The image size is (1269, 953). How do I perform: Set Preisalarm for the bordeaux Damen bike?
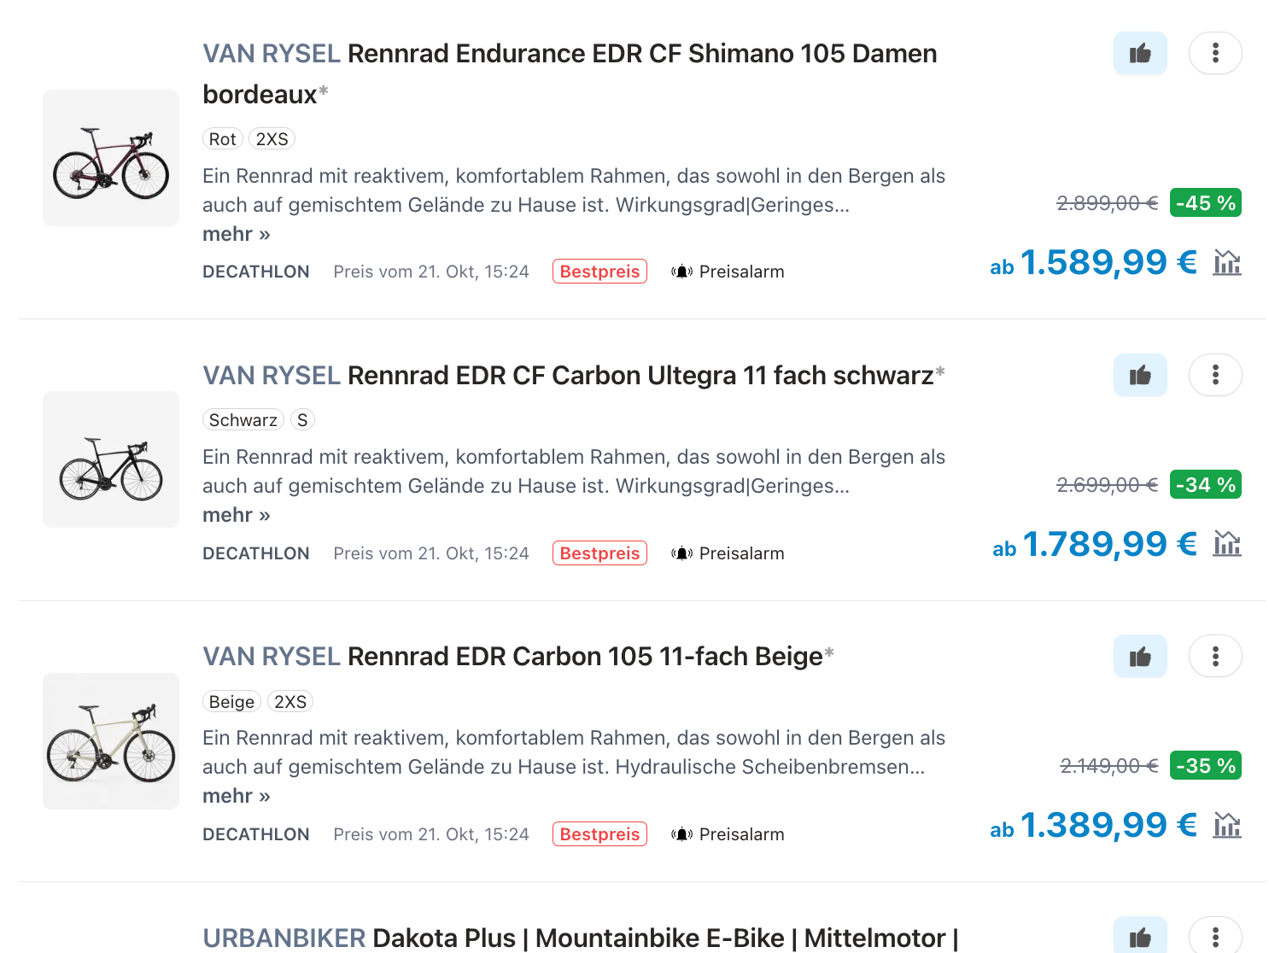[728, 272]
